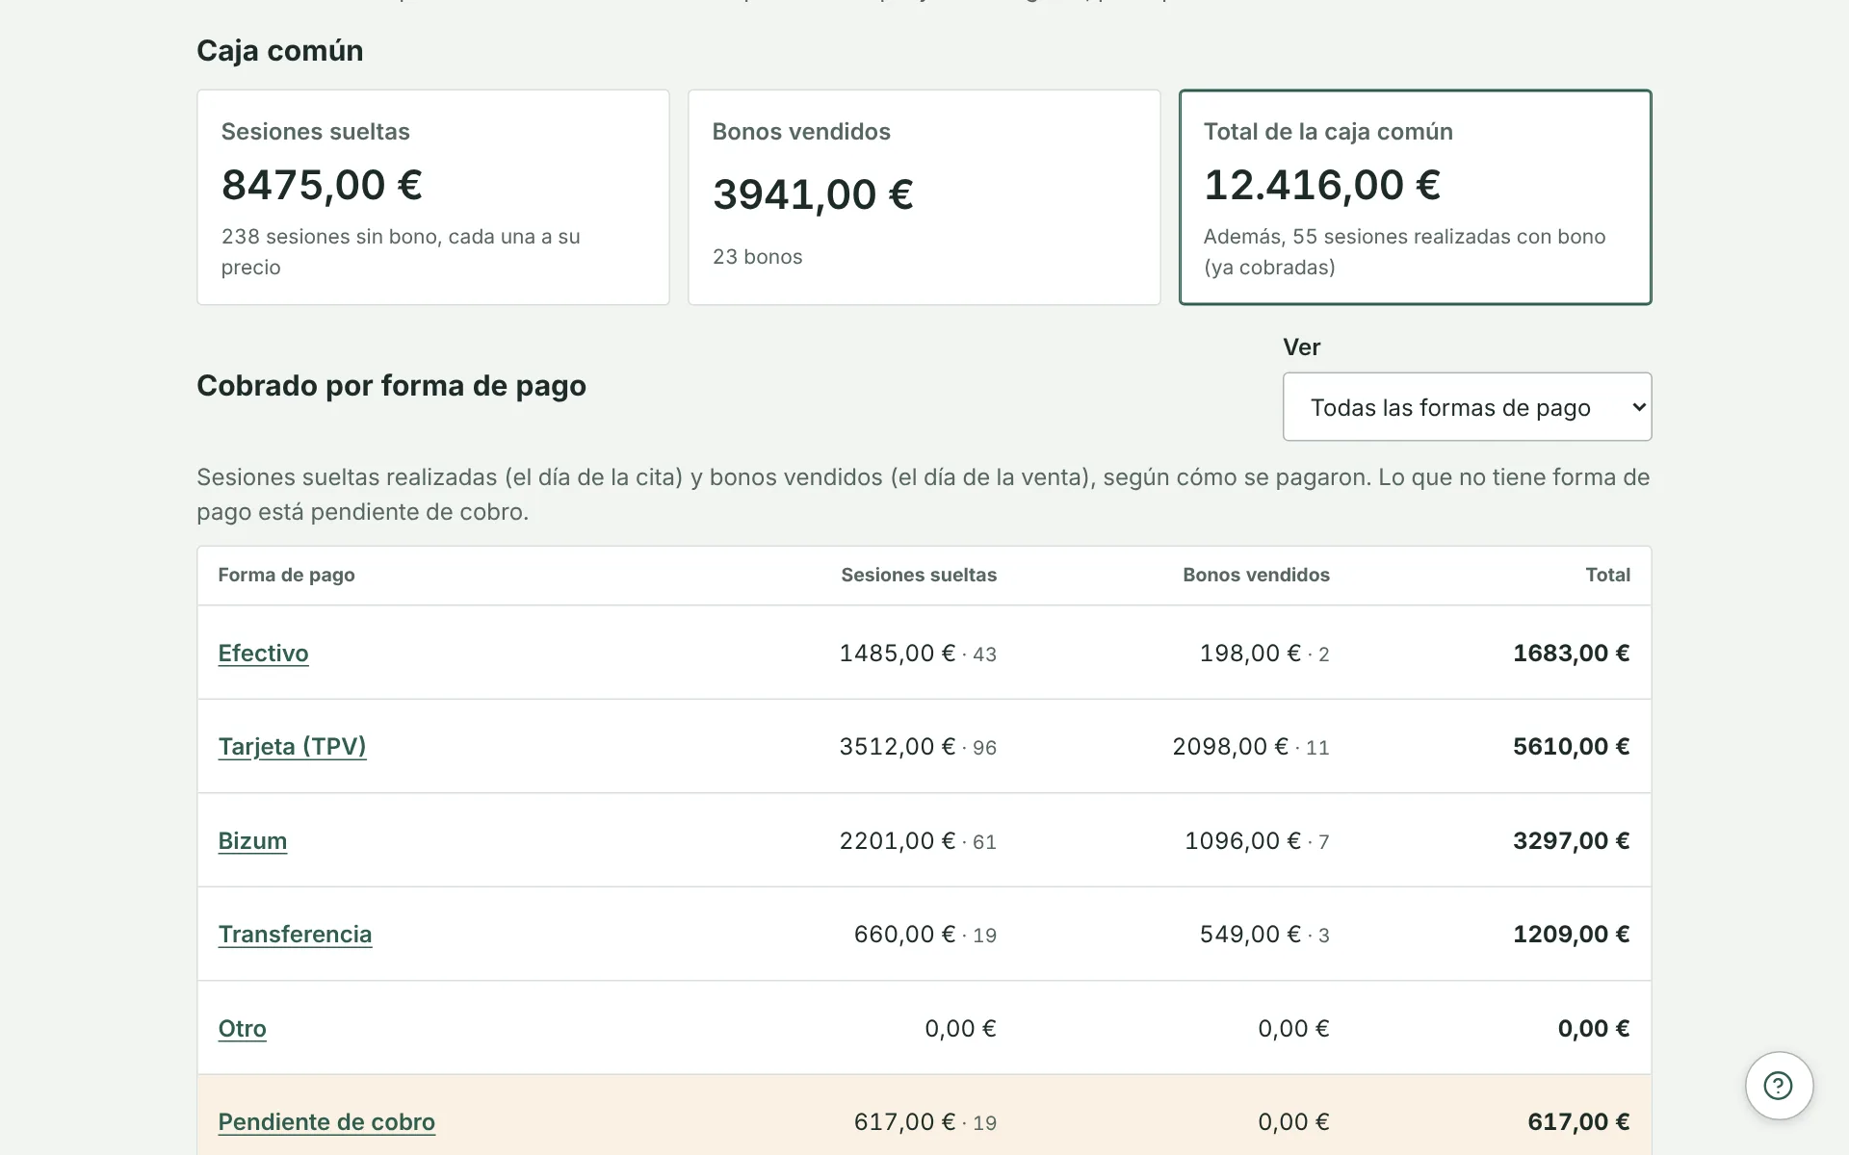Click Tarjeta bonos value 2098,00 €

(1230, 746)
